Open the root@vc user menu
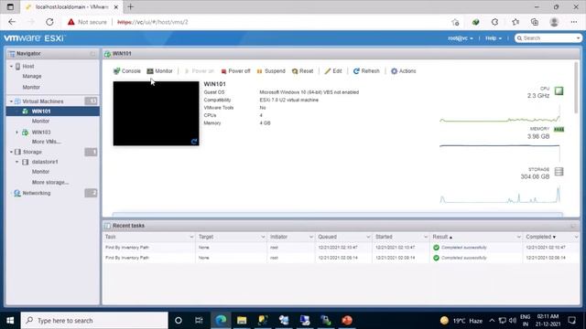The image size is (586, 329). 461,38
